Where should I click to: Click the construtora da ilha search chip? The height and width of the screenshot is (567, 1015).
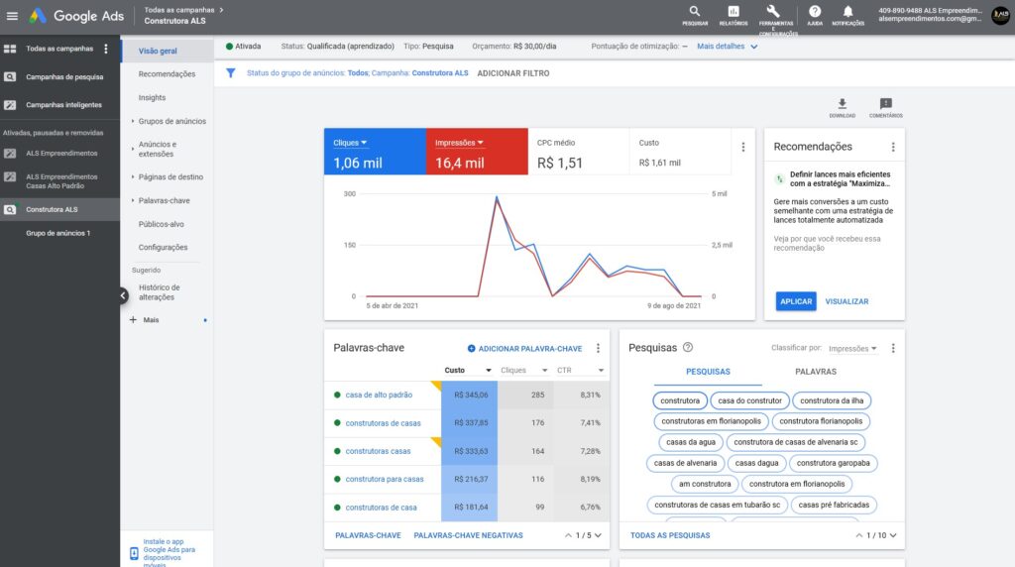pyautogui.click(x=832, y=400)
